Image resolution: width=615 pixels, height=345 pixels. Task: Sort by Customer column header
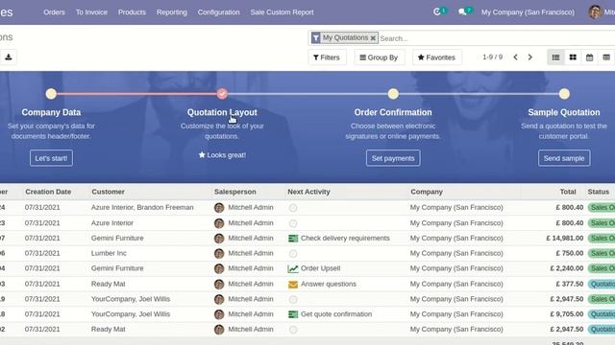[108, 192]
